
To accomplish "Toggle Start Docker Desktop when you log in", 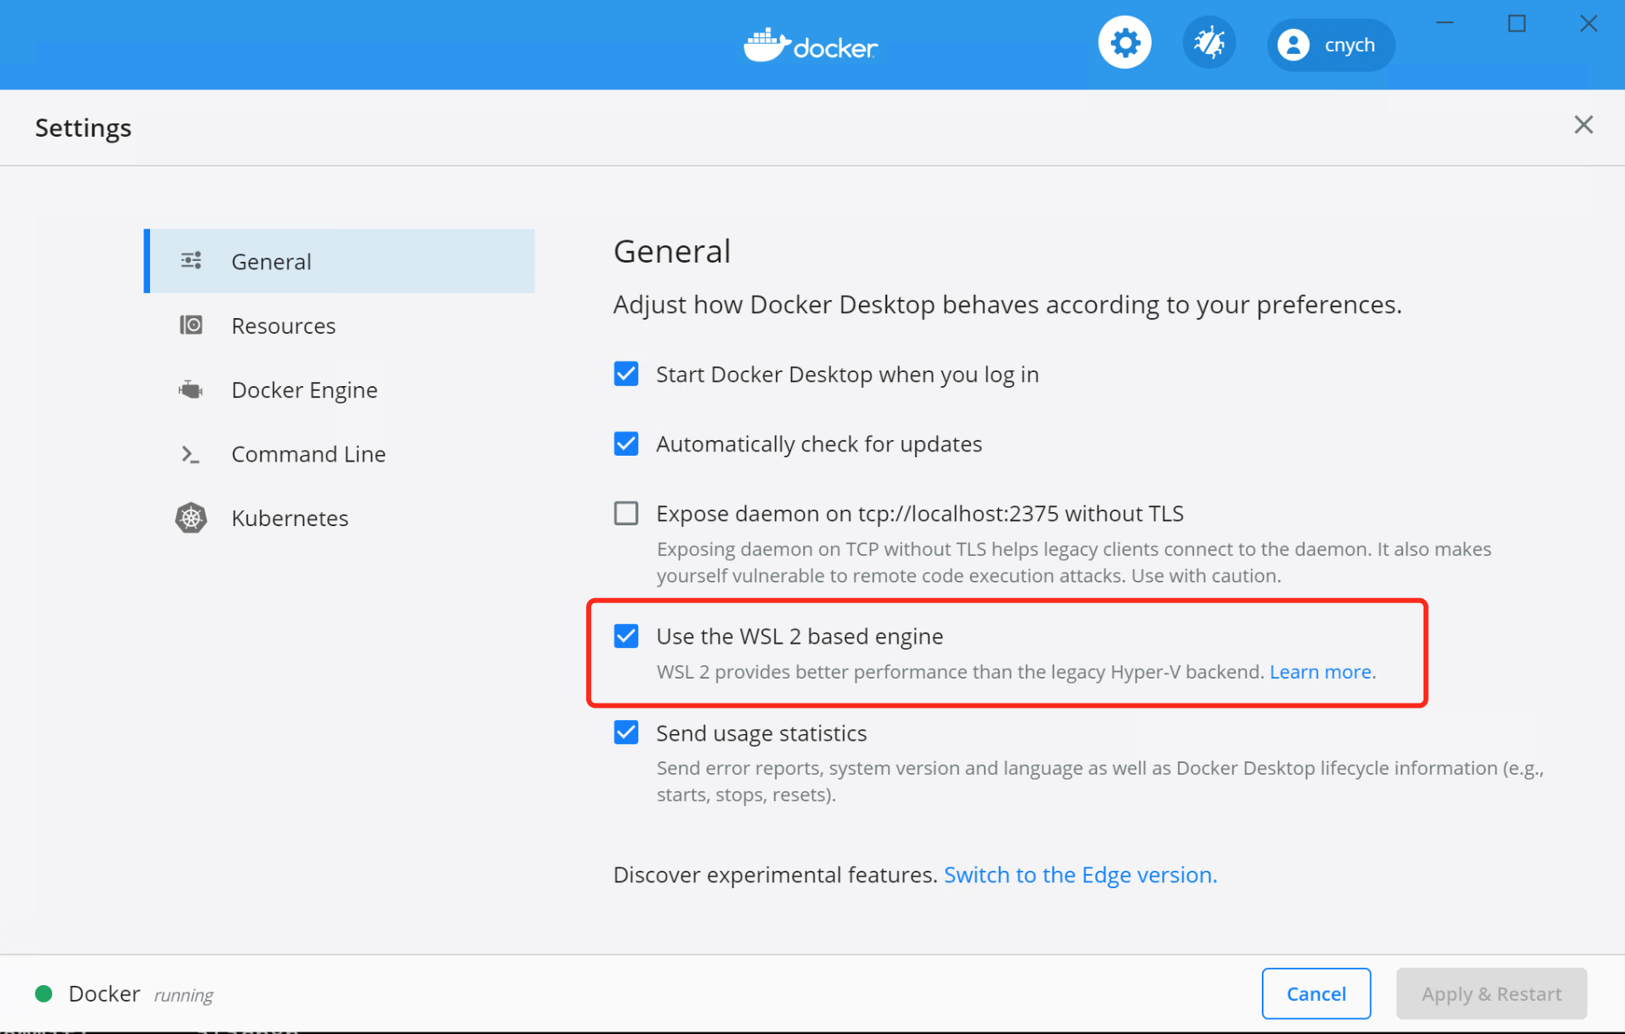I will point(626,374).
